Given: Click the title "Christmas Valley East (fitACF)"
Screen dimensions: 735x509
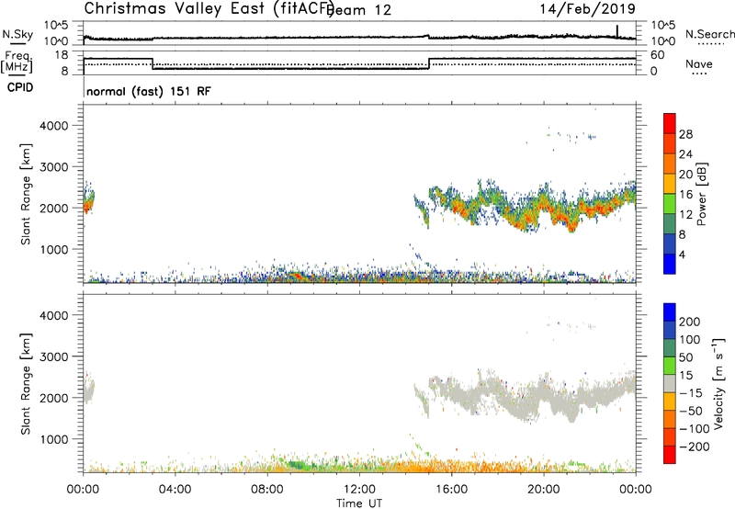Looking at the screenshot, I should [209, 9].
